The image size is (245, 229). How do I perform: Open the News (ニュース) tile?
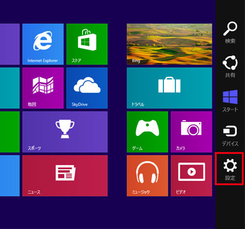point(65,176)
